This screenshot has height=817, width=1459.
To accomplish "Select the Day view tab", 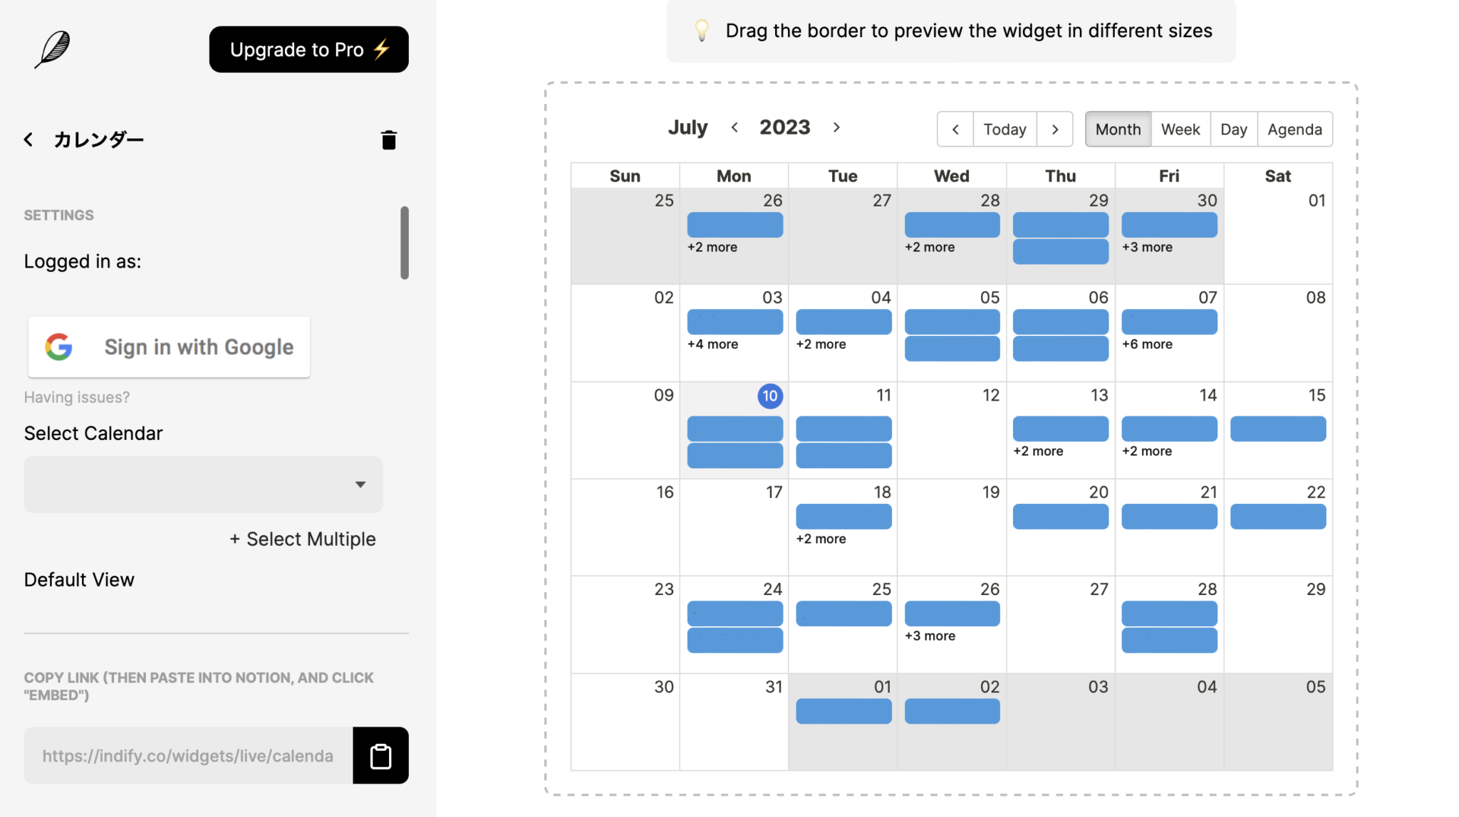I will click(1233, 129).
